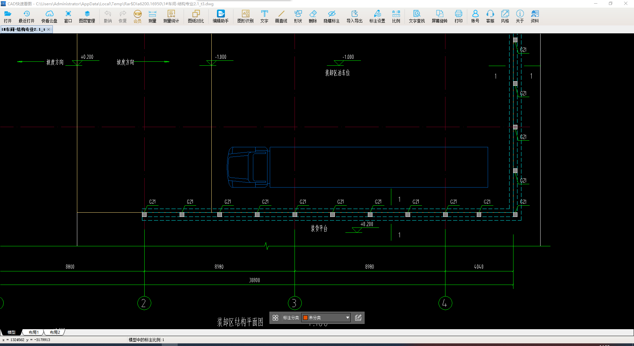Select the 4040 dimension text
Screen dimensions: 634x346
coord(479,267)
